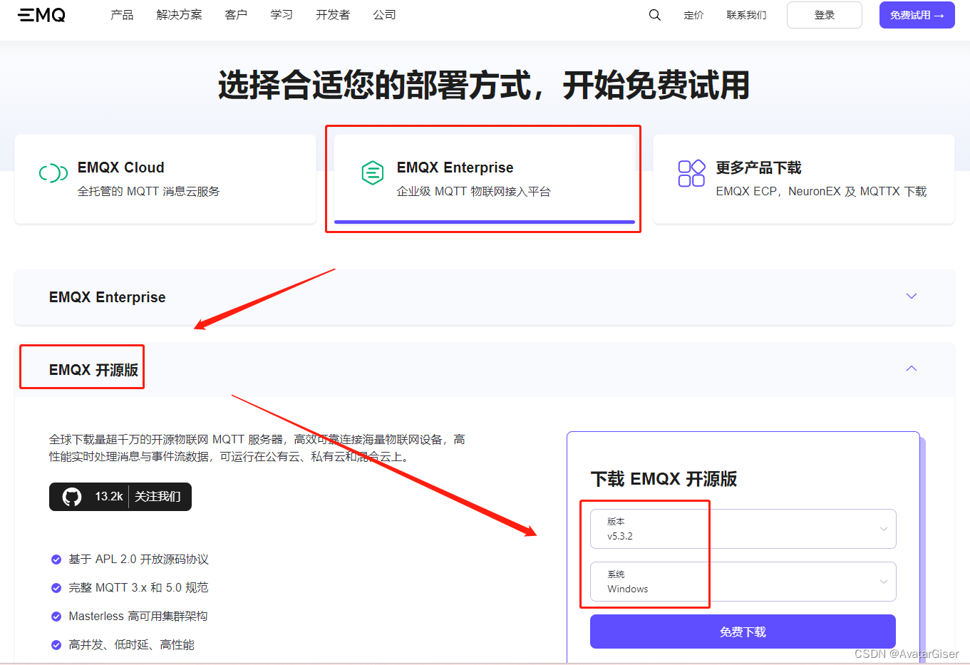This screenshot has width=970, height=665.
Task: Select the EMQX Enterprise deployment card
Action: [485, 179]
